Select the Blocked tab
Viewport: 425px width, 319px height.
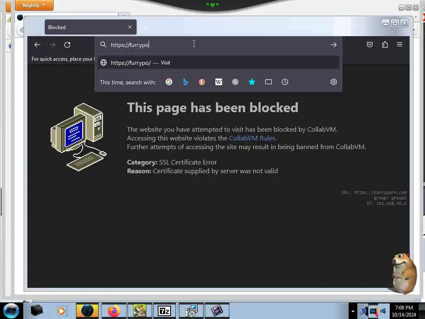(90, 27)
